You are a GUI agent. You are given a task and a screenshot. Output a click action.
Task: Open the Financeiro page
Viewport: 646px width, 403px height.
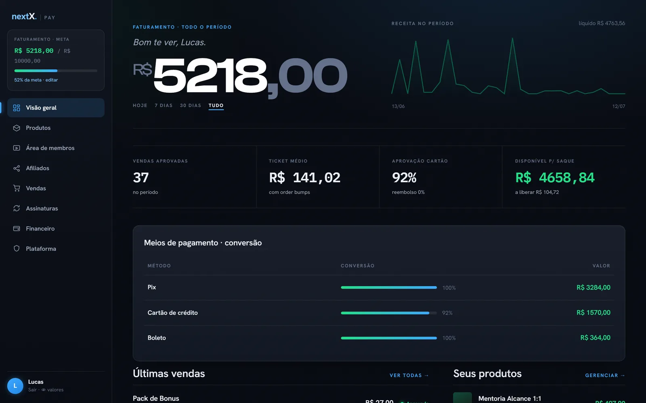pyautogui.click(x=56, y=229)
